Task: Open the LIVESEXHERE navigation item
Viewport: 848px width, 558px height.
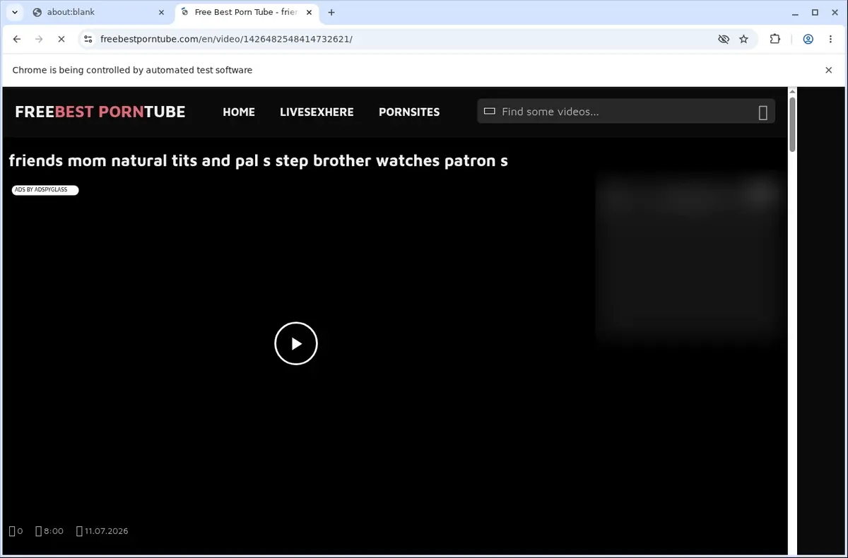Action: [x=317, y=112]
